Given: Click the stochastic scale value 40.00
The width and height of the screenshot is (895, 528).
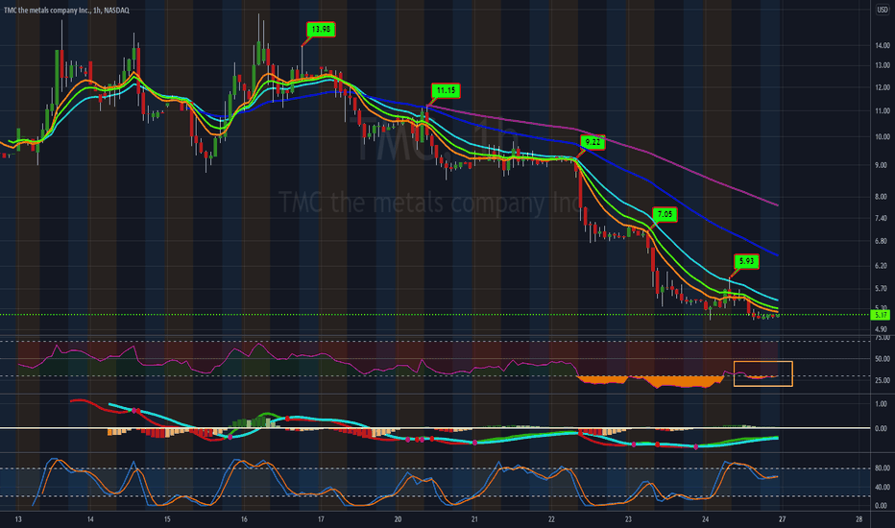Looking at the screenshot, I should coord(882,487).
